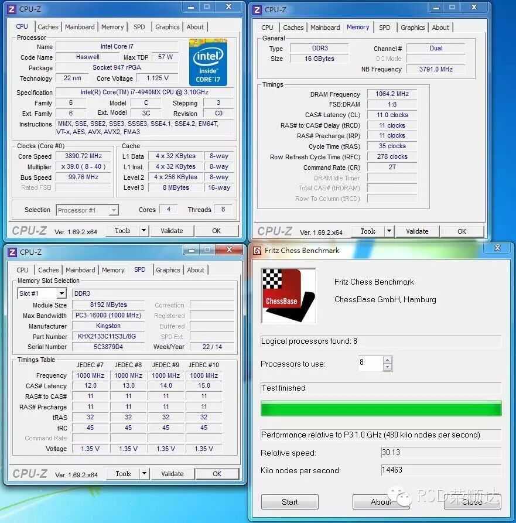Screen dimensions: 516x523
Task: Increase Processors to use with the up arrow
Action: click(x=387, y=360)
